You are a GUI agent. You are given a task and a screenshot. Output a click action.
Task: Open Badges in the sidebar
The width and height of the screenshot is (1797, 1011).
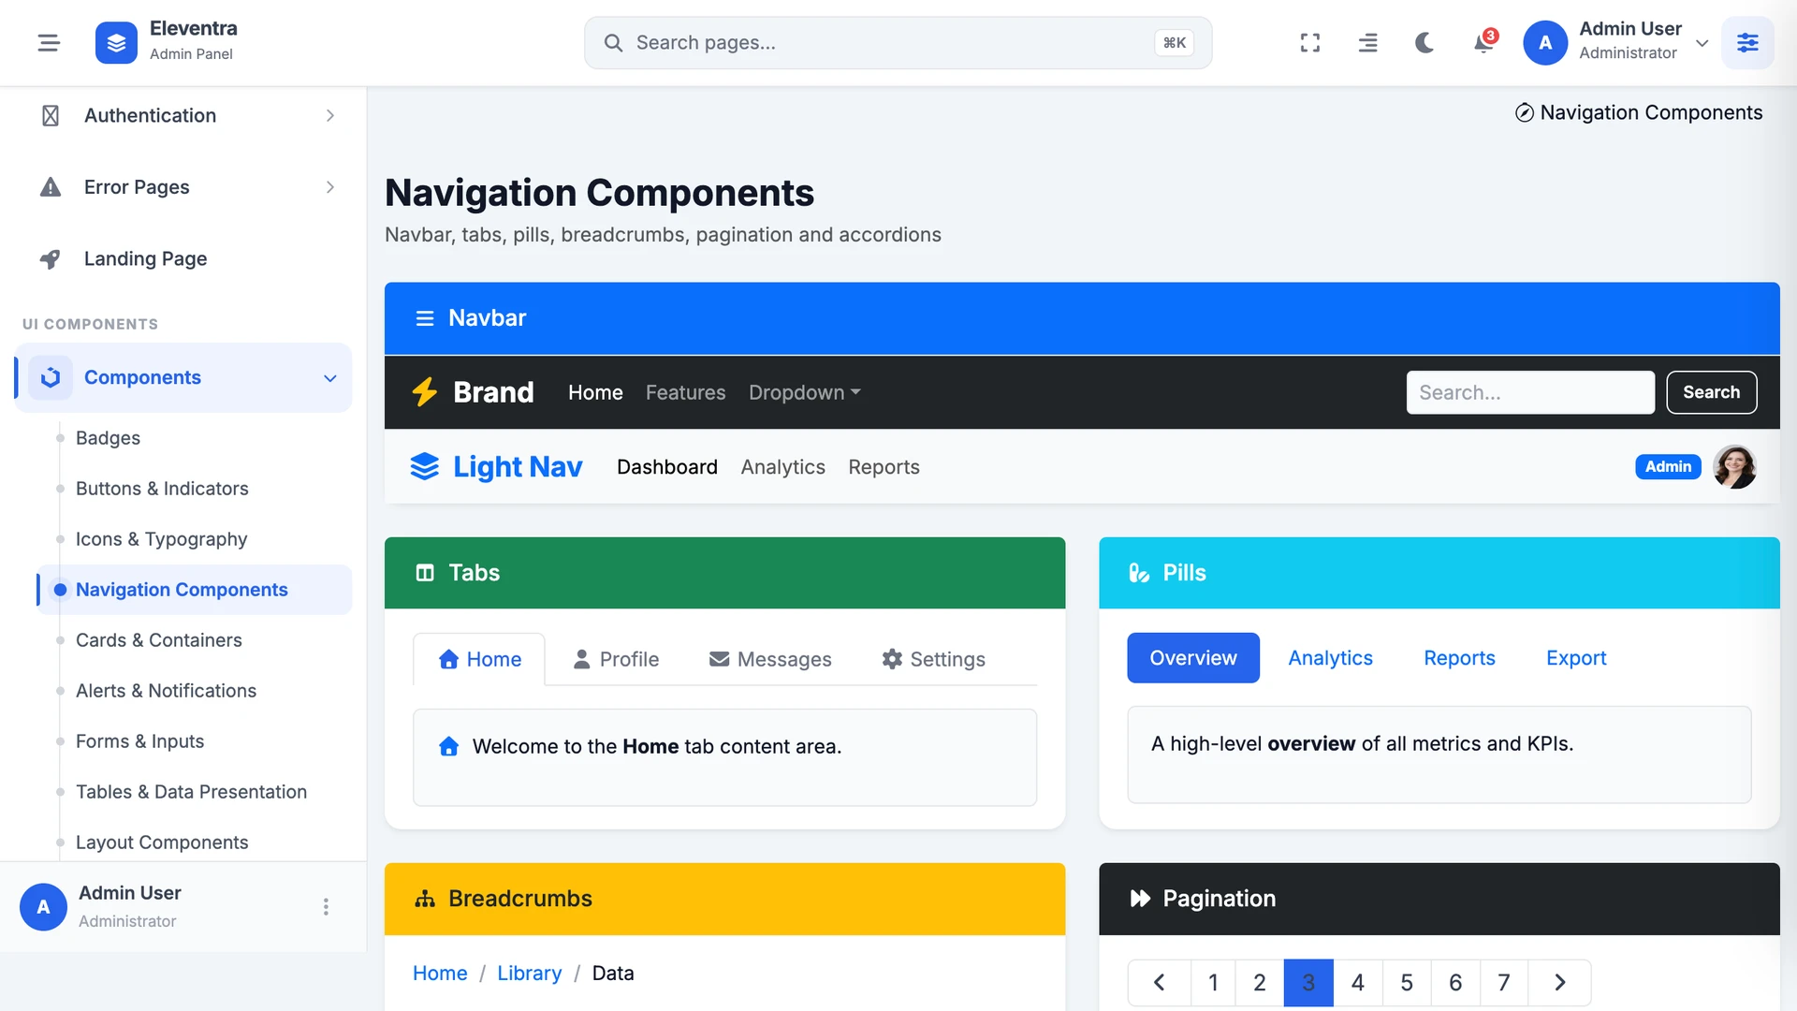tap(108, 438)
